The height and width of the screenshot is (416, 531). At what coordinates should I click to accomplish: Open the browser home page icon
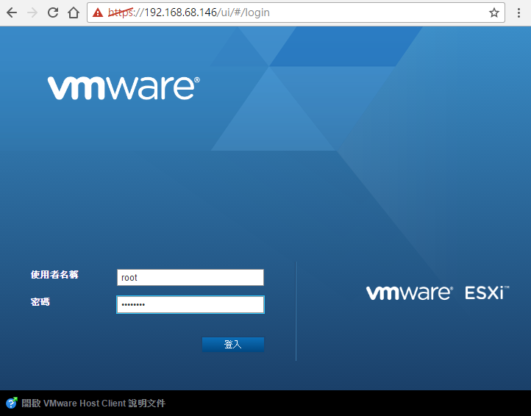[x=74, y=13]
